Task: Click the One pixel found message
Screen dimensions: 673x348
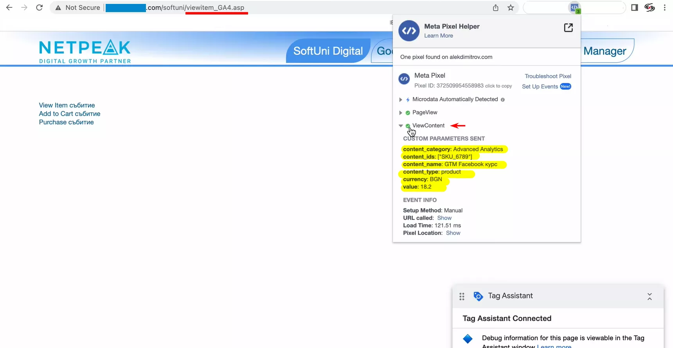Action: [446, 57]
